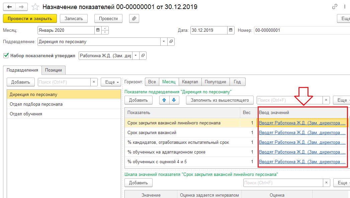The height and width of the screenshot is (198, 350).
Task: Select horizon 'Полугодие'
Action: [x=215, y=82]
